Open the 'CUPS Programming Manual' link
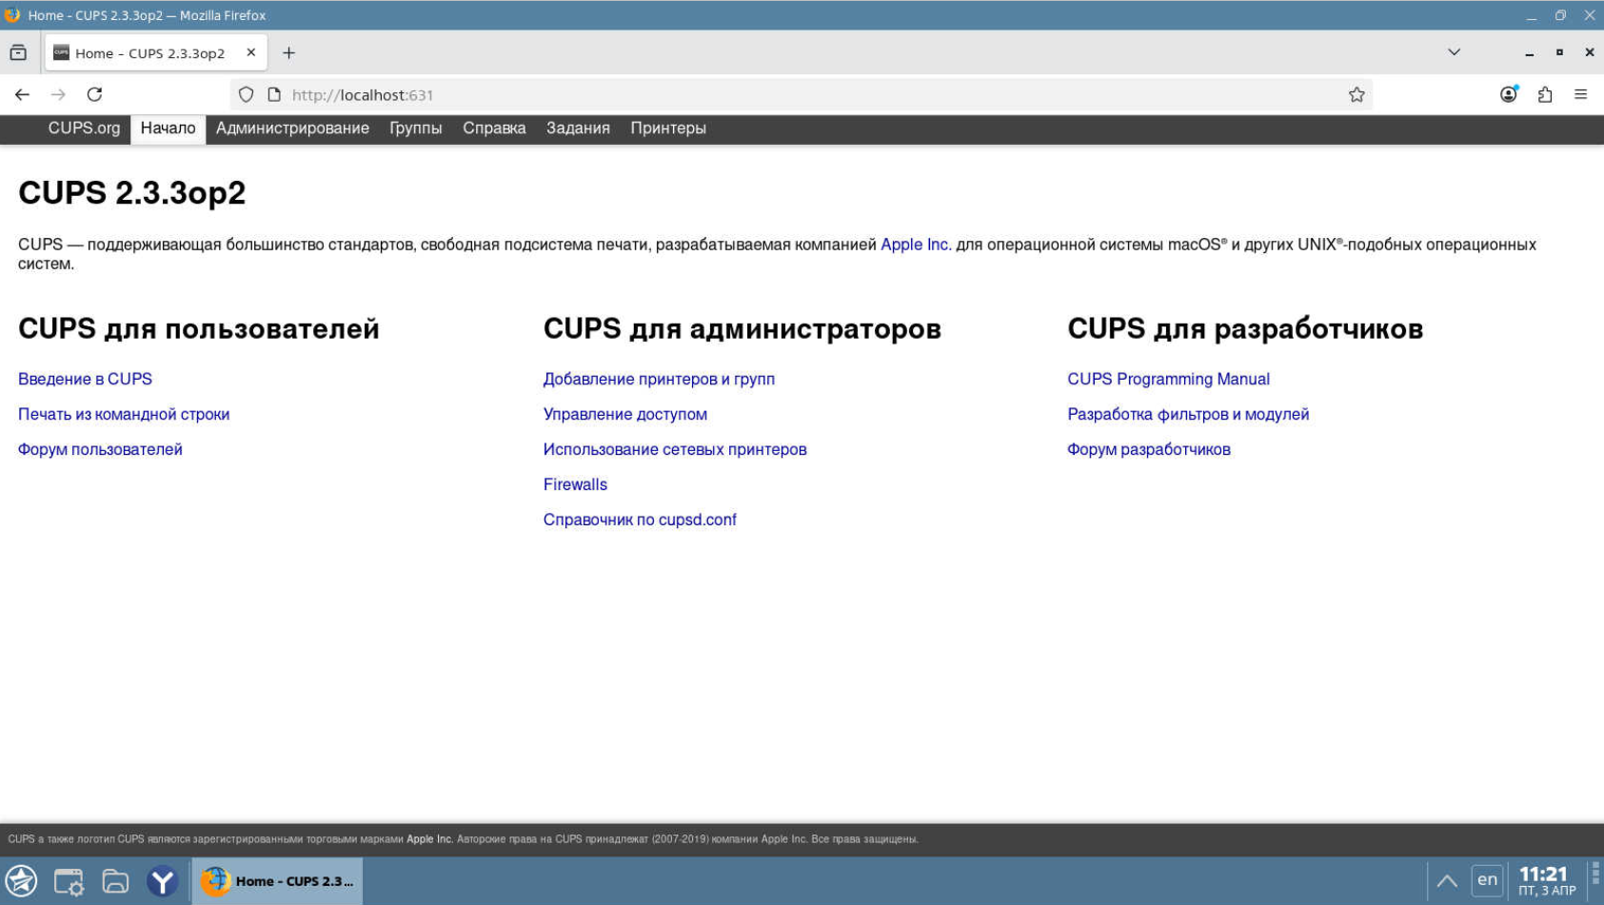This screenshot has width=1604, height=905. click(1168, 379)
